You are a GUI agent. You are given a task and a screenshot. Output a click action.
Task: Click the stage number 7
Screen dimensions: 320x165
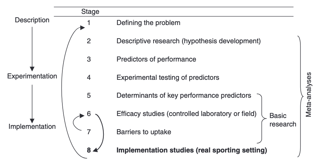pos(88,132)
